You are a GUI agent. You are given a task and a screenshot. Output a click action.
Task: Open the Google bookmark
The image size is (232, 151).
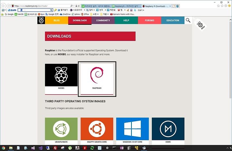pos(9,14)
